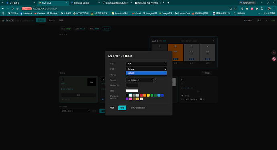Click the button at the tool heads section's right
Screen dimensions: 277x150
pos(206,73)
